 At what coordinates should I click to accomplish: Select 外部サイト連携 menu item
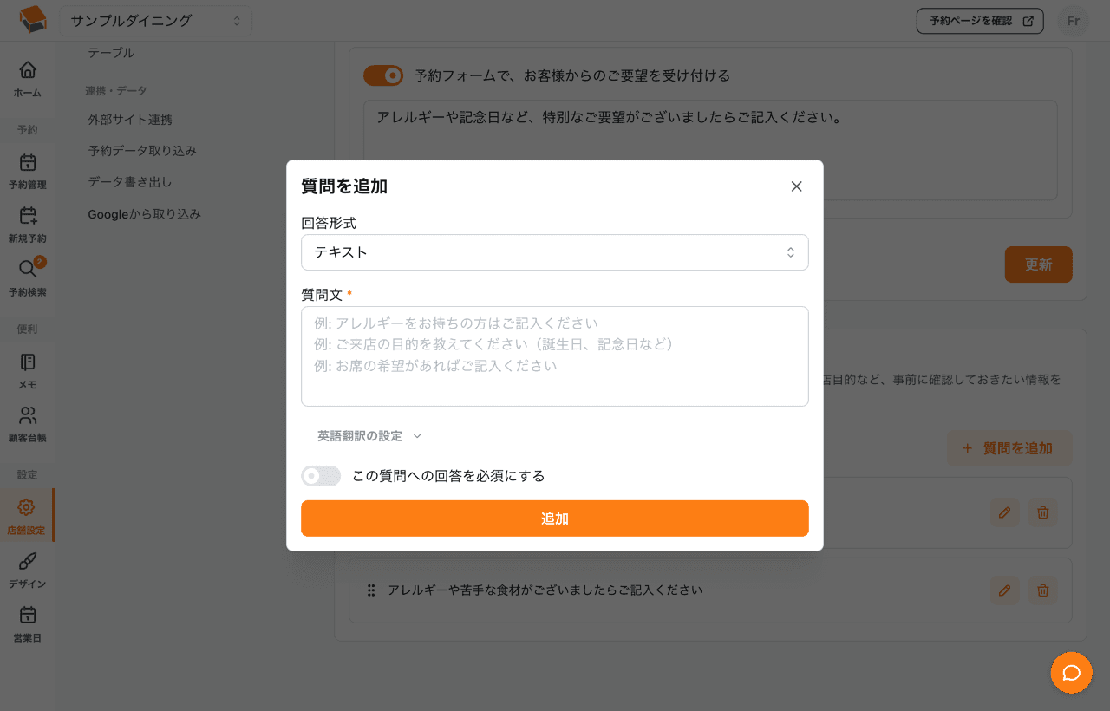(130, 120)
